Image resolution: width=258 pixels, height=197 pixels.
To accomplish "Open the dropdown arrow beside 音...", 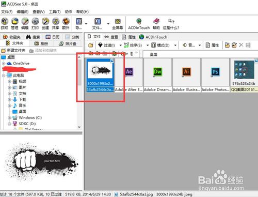I will 200,46.
